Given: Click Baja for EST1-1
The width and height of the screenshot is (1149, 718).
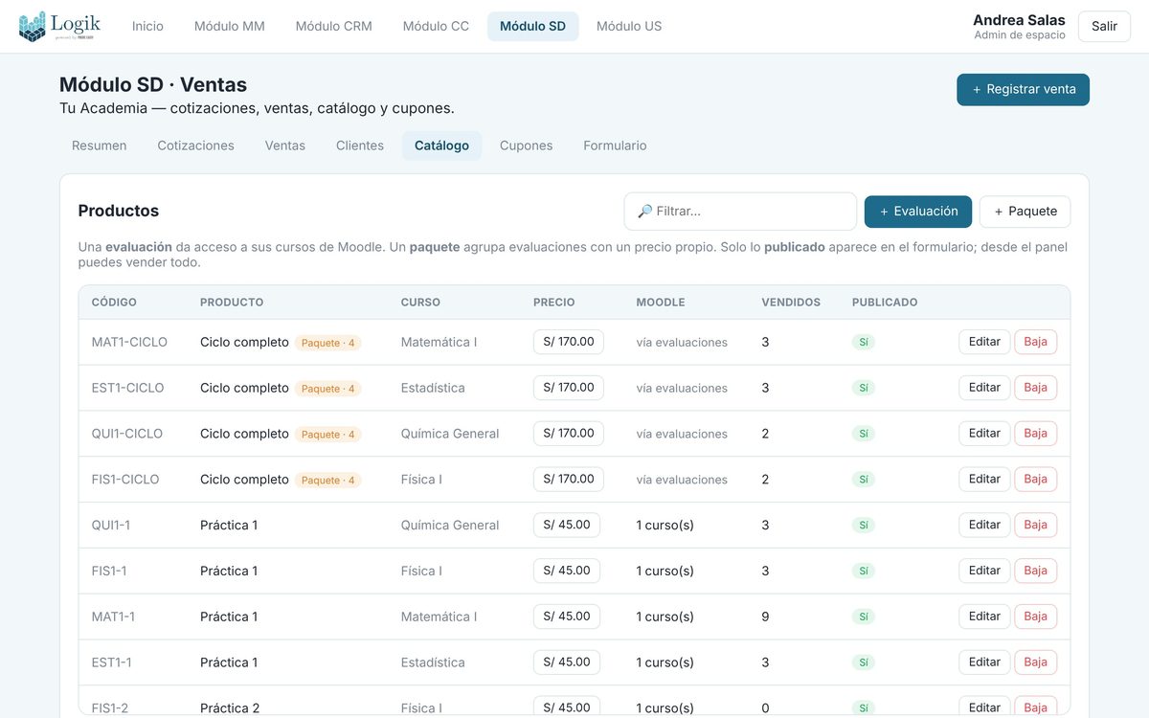Looking at the screenshot, I should point(1035,662).
